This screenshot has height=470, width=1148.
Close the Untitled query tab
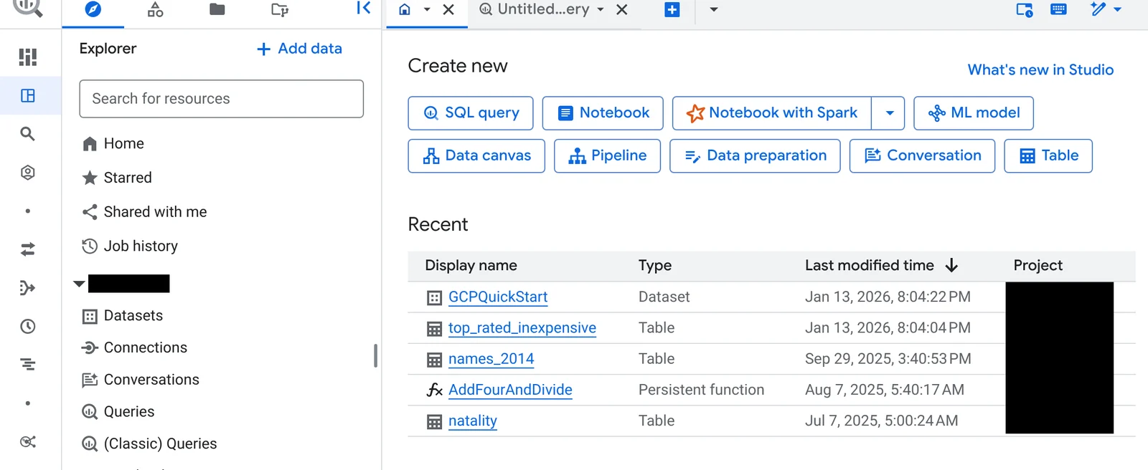[x=622, y=9]
